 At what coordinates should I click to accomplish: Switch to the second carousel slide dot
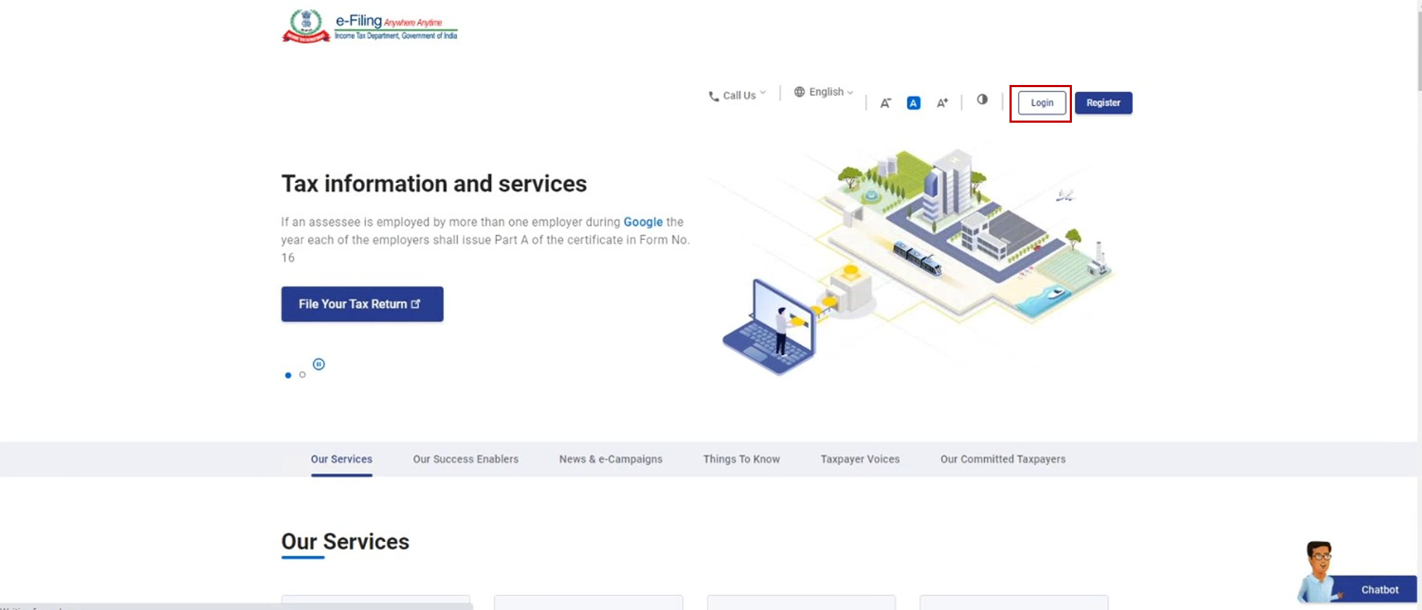[x=303, y=375]
